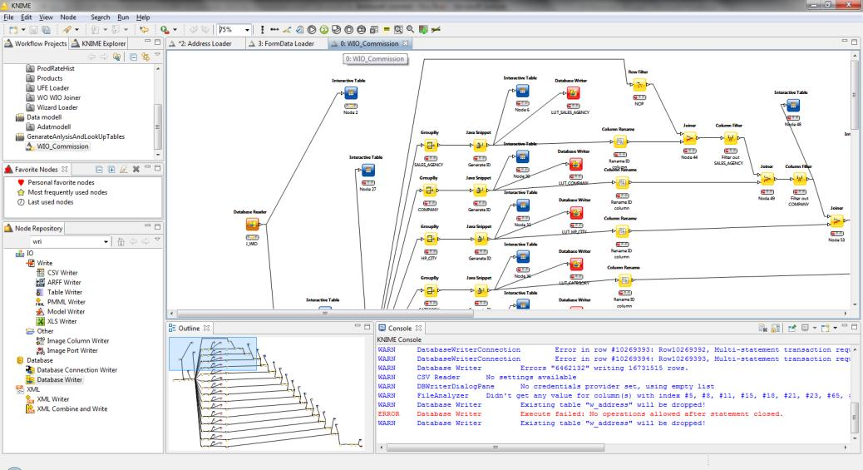Select WIO_Commission workflow in project tree
Viewport: 863px width, 470px height.
click(x=62, y=146)
